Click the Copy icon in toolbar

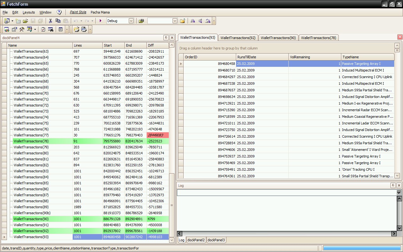(58, 21)
